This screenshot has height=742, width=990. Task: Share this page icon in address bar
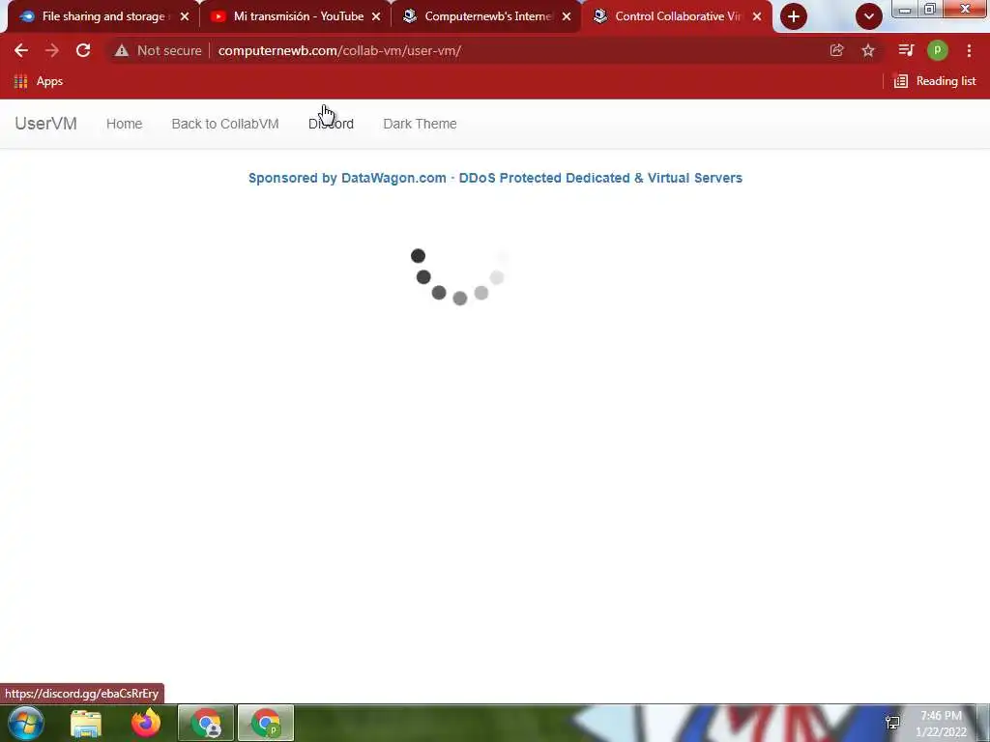click(836, 50)
